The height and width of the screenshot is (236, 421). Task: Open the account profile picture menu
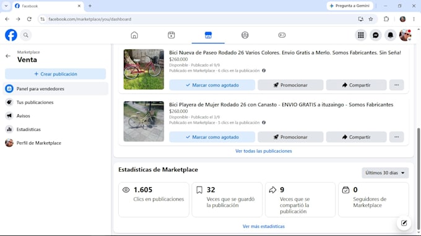click(x=405, y=35)
